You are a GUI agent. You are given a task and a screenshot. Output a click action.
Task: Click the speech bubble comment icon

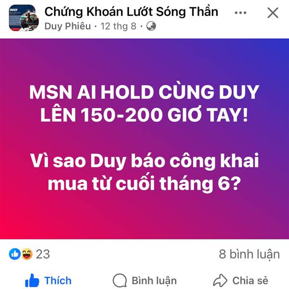(120, 280)
